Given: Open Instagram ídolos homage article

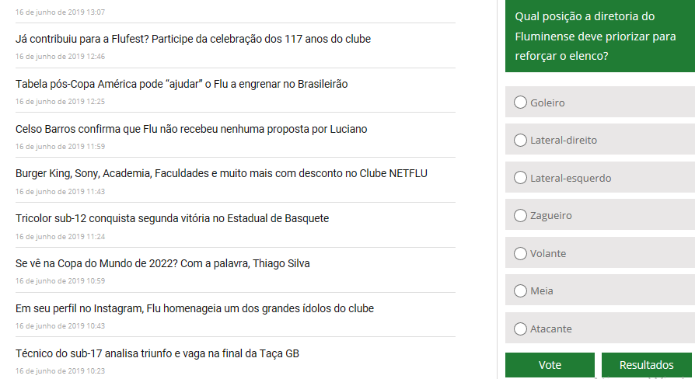Looking at the screenshot, I should [x=194, y=308].
